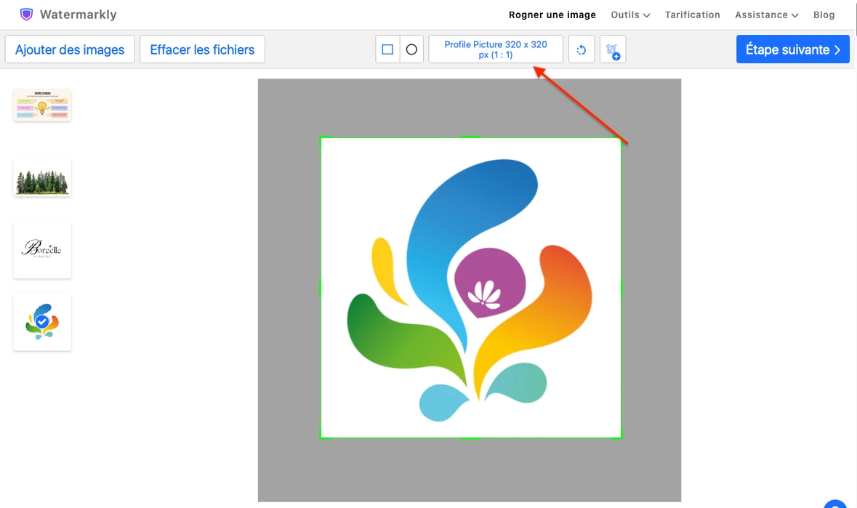857x508 pixels.
Task: Open Rogner une image page
Action: coord(552,15)
